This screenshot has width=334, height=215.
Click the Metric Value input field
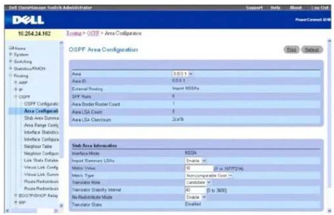(199, 168)
